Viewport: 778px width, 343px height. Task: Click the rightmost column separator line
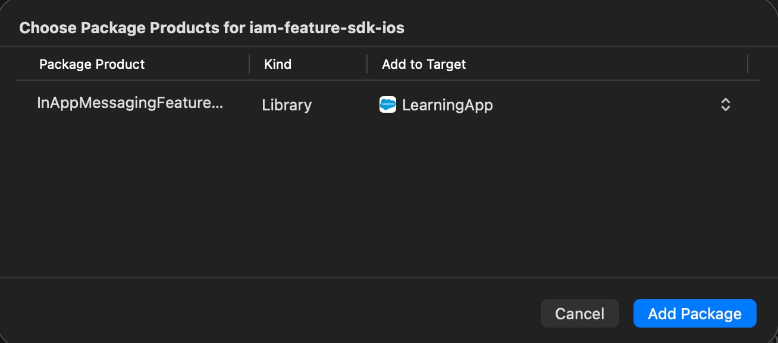click(749, 64)
